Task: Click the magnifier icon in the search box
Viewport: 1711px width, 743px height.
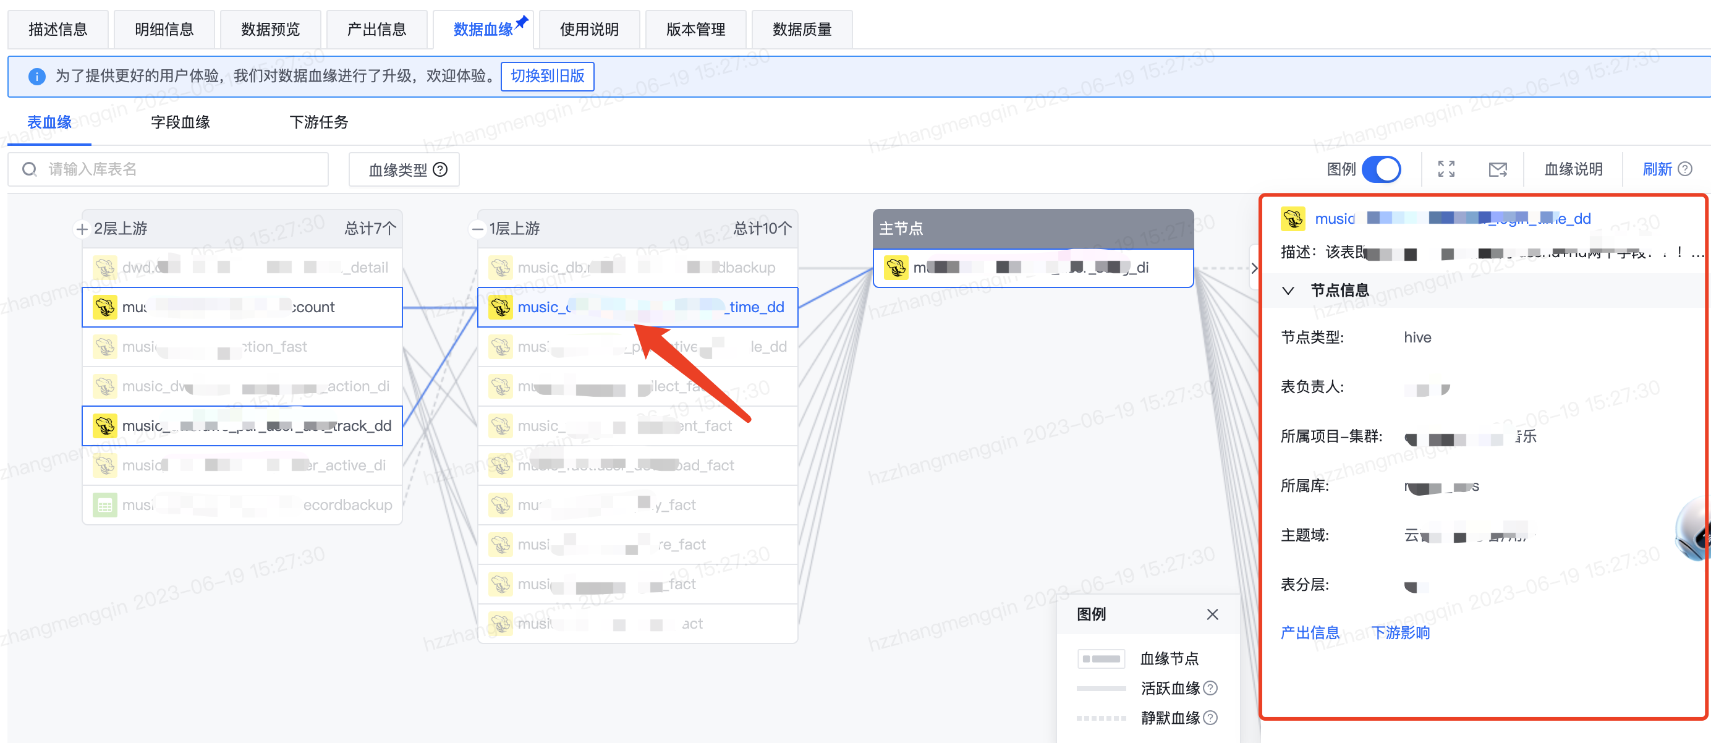Action: tap(29, 169)
